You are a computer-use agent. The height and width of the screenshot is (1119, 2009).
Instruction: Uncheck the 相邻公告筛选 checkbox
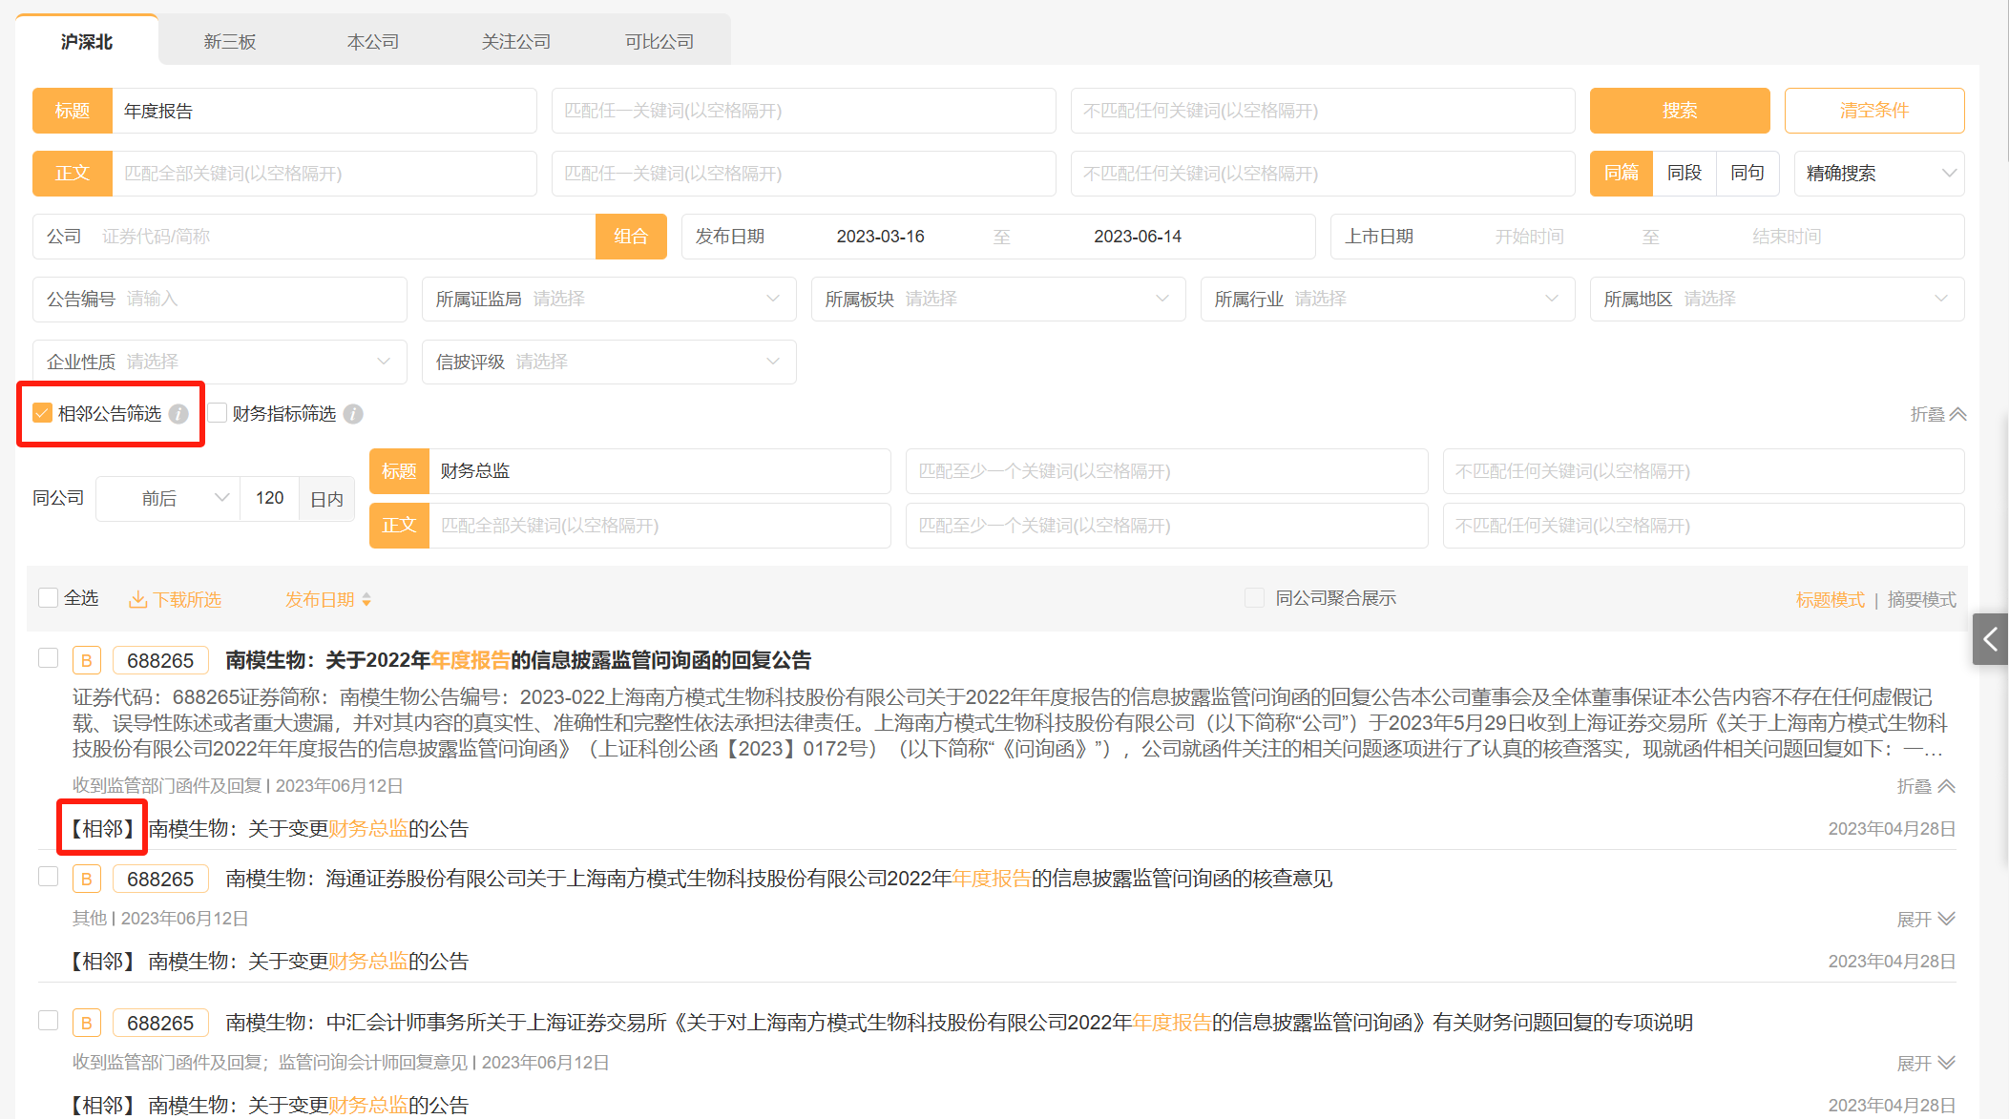pyautogui.click(x=42, y=413)
